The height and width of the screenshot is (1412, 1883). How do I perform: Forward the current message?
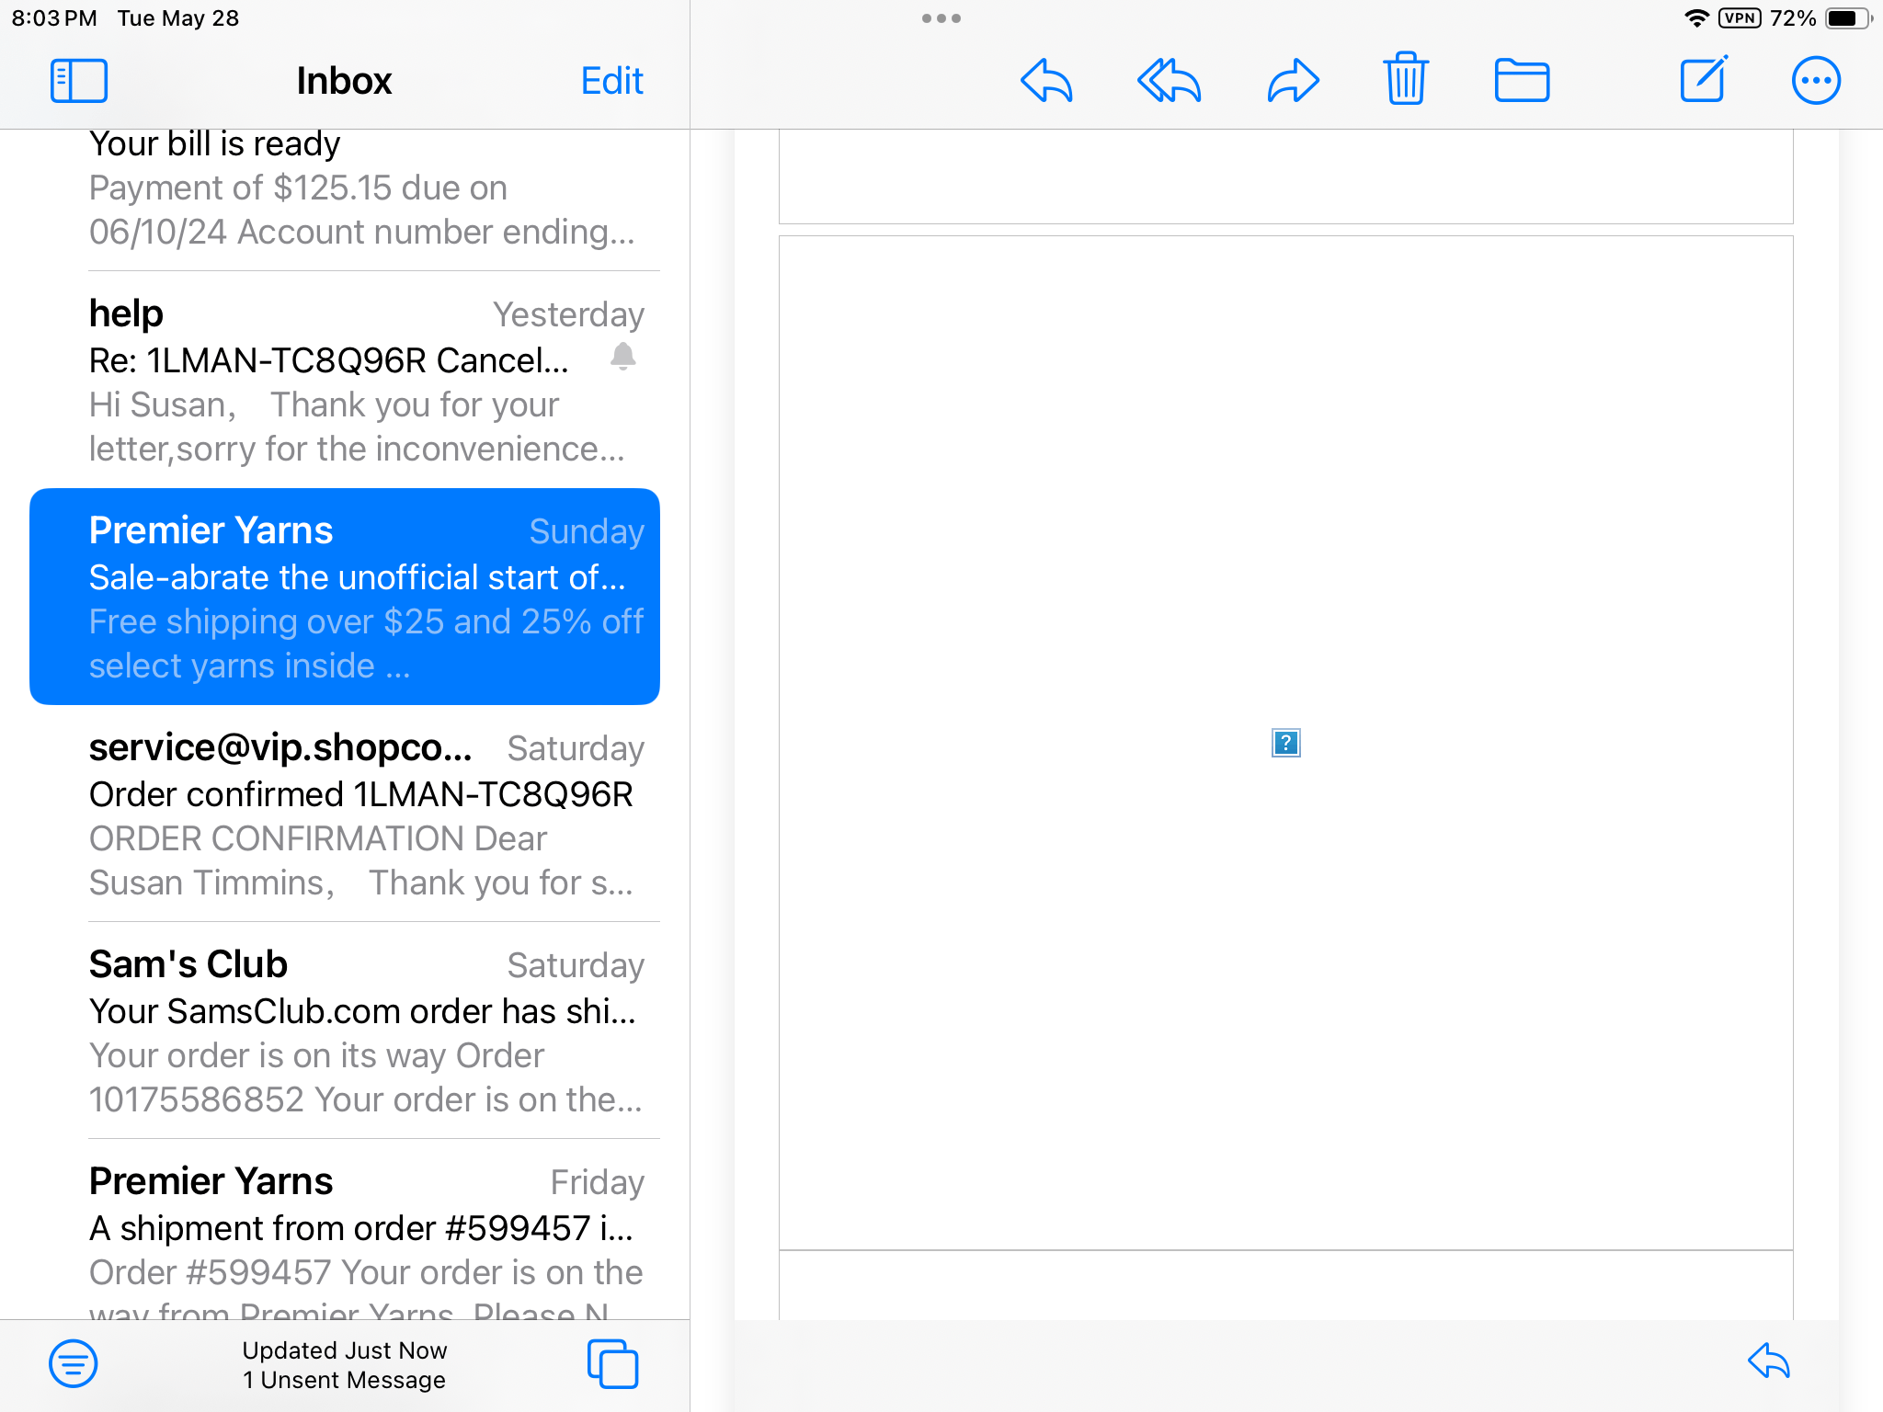click(x=1292, y=80)
